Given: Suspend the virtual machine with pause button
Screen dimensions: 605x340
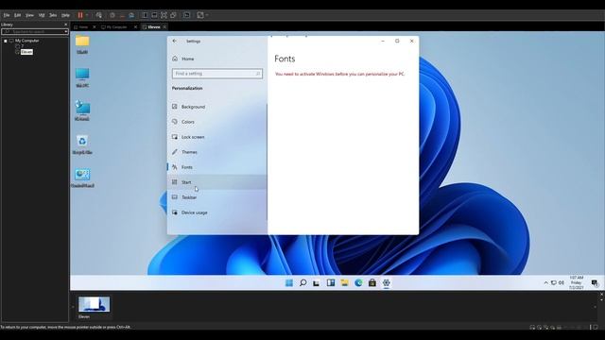Looking at the screenshot, I should click(x=80, y=15).
